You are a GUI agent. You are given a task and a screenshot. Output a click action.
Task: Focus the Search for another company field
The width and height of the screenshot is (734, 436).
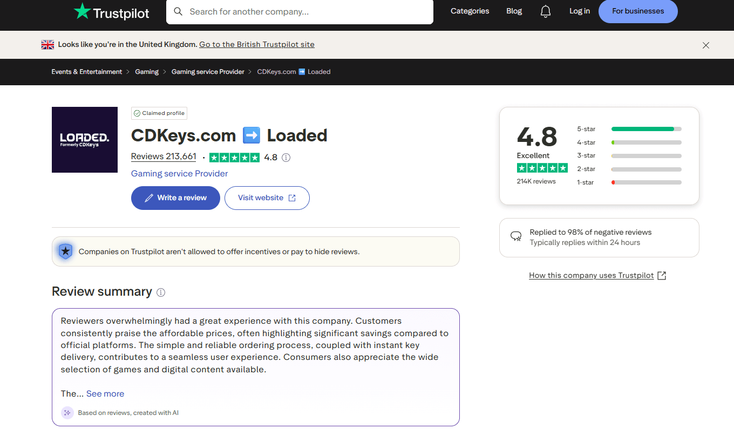pos(300,11)
